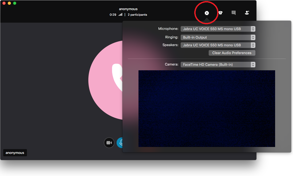Open the phone dial pad icon
The width and height of the screenshot is (293, 176).
point(220,13)
